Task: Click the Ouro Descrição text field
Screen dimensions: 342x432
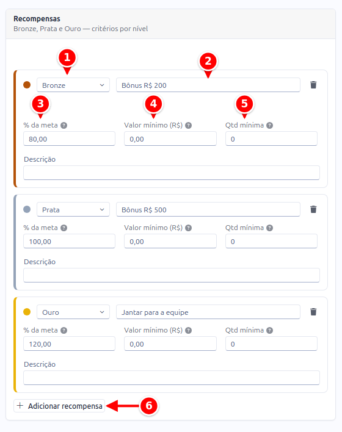Action: tap(172, 378)
